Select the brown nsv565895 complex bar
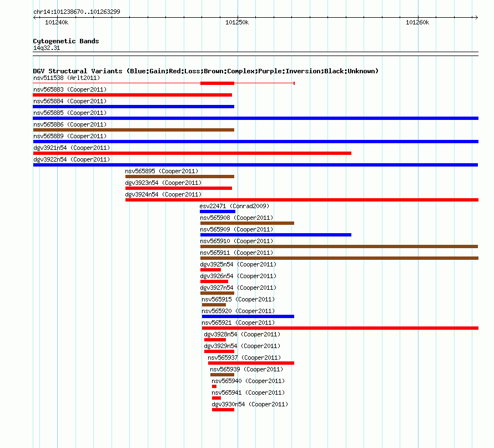The width and height of the screenshot is (494, 448). (x=180, y=177)
